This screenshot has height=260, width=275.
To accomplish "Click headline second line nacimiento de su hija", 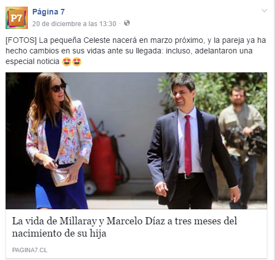I will click(x=59, y=233).
